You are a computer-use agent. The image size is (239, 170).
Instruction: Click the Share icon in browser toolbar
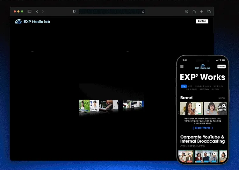pos(194,11)
